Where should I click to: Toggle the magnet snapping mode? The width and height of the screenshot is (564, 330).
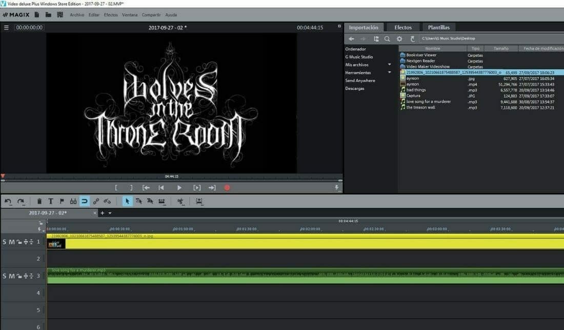(85, 202)
